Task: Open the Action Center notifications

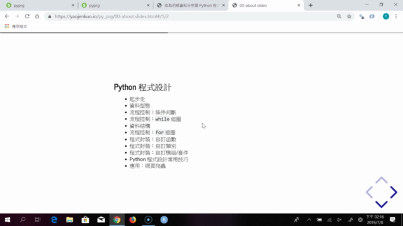Action: (x=392, y=220)
